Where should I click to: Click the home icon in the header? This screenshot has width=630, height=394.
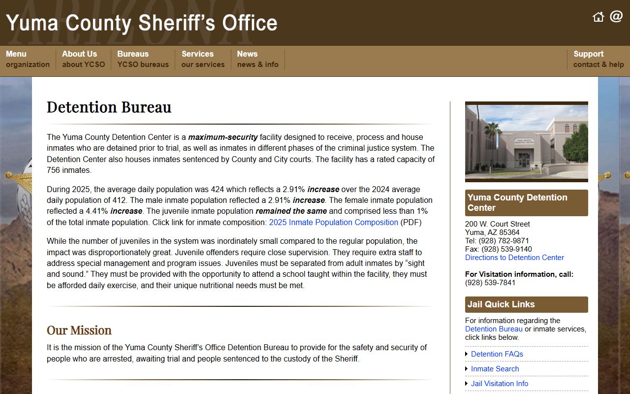(x=598, y=17)
